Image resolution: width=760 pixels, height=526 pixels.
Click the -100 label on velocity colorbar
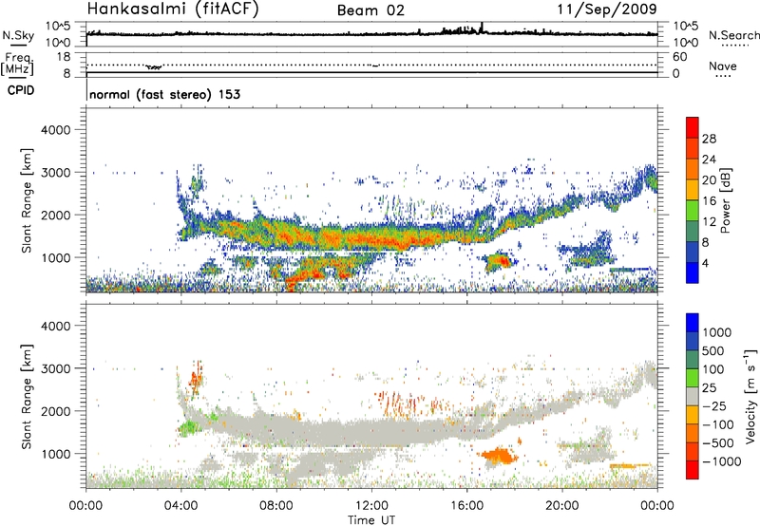718,424
